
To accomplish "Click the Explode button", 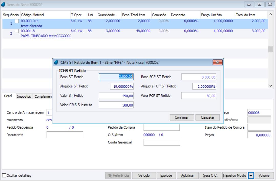I will click(166, 176).
